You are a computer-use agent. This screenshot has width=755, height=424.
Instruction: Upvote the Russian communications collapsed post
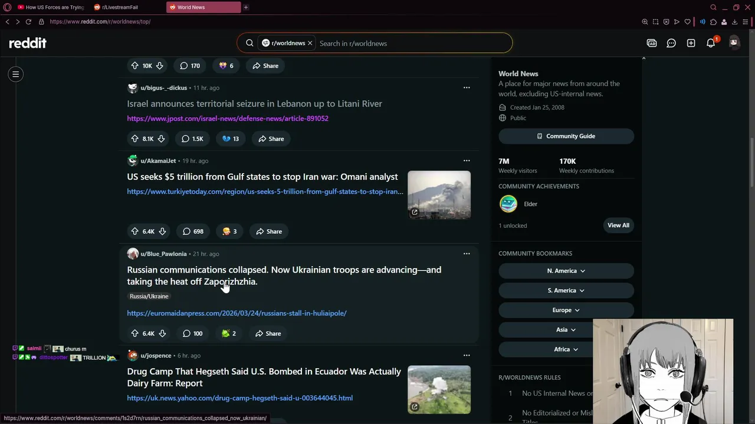tap(134, 333)
